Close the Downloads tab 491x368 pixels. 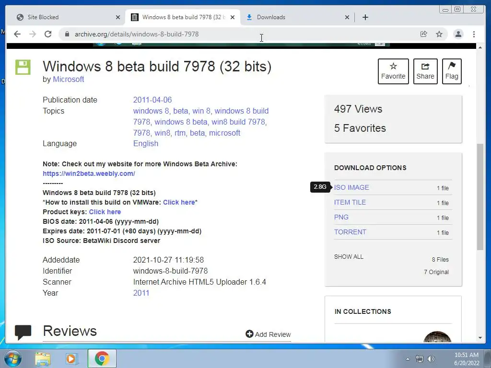point(347,17)
